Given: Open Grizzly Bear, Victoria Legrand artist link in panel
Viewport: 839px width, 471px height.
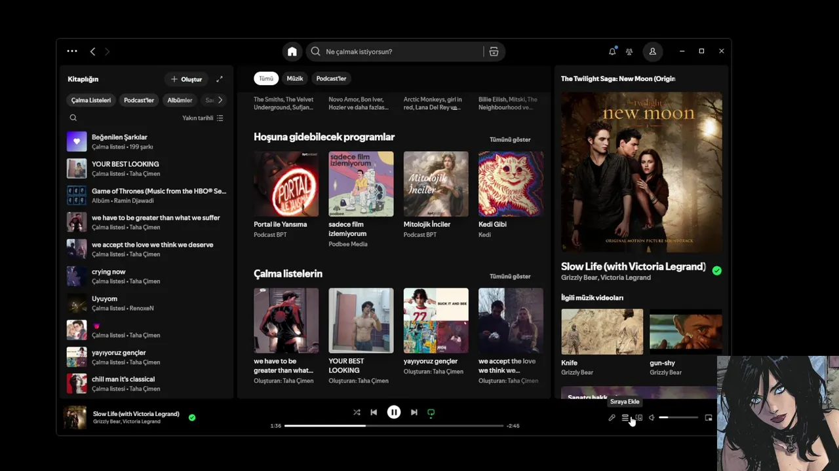Looking at the screenshot, I should pyautogui.click(x=606, y=277).
